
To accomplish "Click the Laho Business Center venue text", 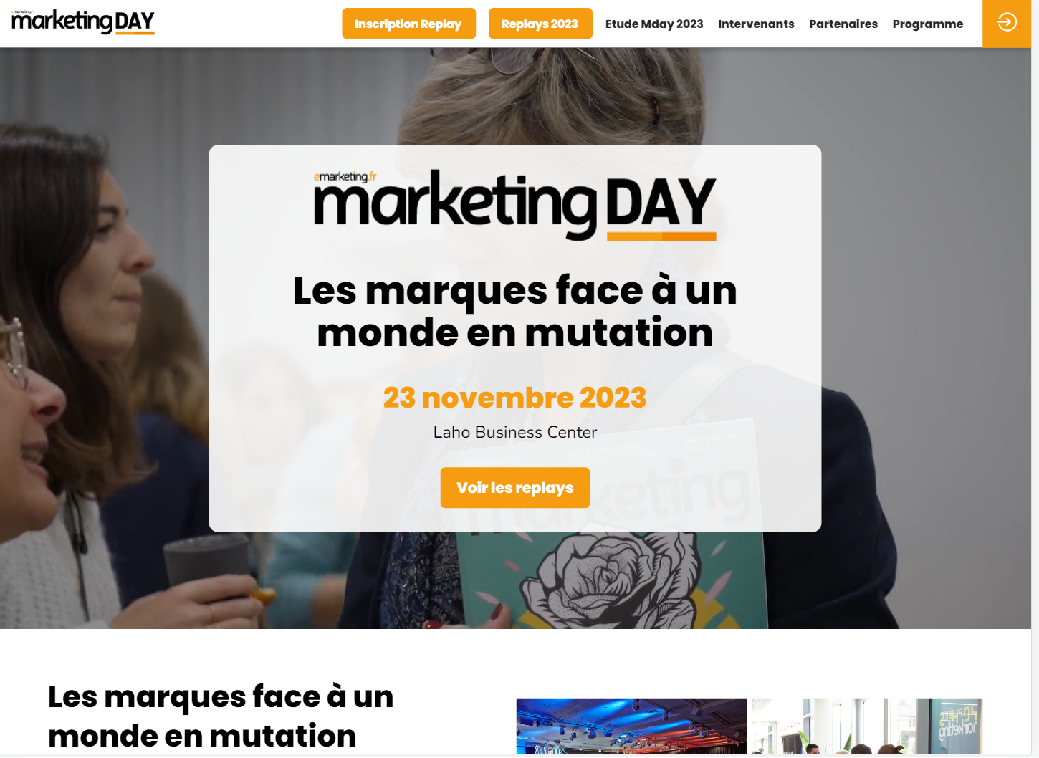I will pos(515,432).
